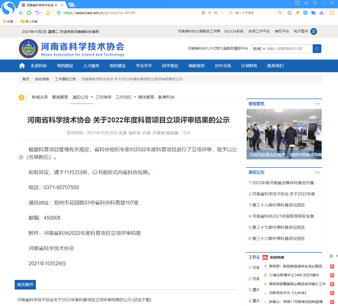Image resolution: width=338 pixels, height=306 pixels.
Task: Select the active carousel indicator dot
Action: click(x=292, y=146)
